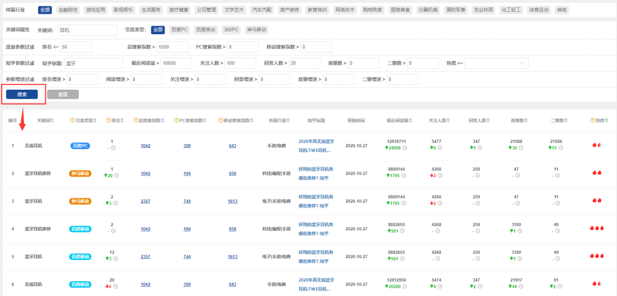This screenshot has width=617, height=296.
Task: Click the history clock icon under row 1 最近阅读量
Action: (405, 148)
